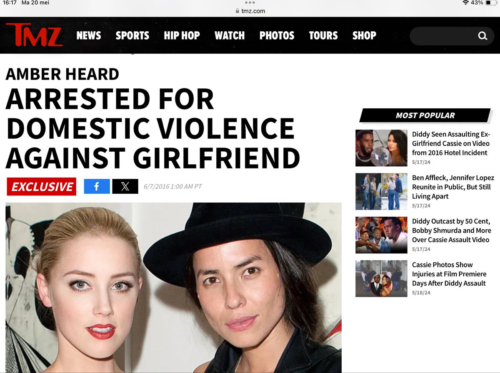Open the HIP HOP section

coord(182,35)
